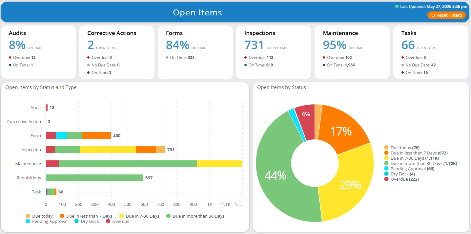Click the orange segment of Form bar

(97, 135)
